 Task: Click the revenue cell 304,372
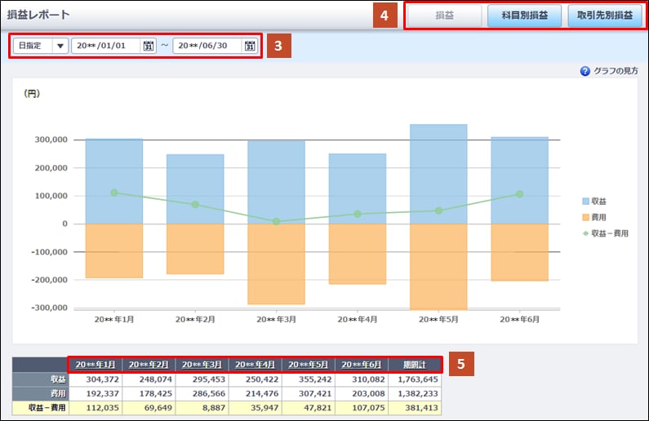(x=96, y=379)
